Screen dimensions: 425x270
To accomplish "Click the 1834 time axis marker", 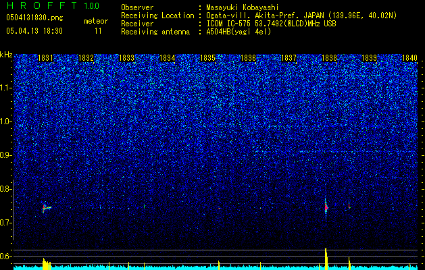I will point(168,58).
